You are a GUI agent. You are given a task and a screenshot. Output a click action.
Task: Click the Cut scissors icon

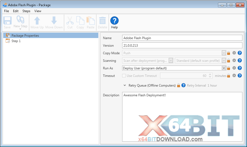70,20
